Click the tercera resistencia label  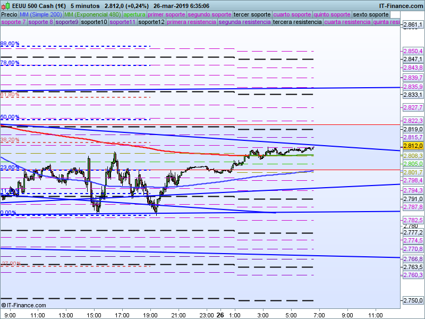[297, 22]
